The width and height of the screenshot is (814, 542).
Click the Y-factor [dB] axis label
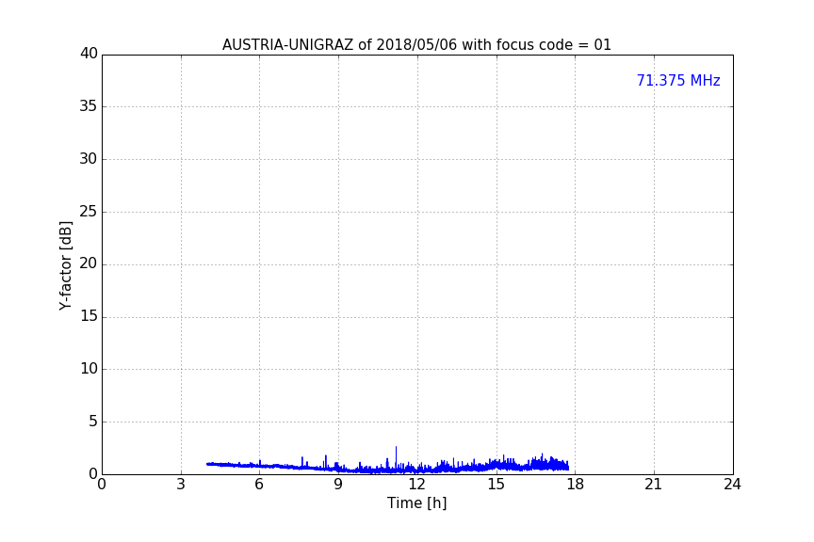click(x=65, y=265)
